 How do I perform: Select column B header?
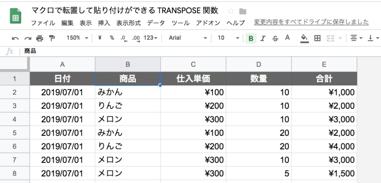[128, 64]
